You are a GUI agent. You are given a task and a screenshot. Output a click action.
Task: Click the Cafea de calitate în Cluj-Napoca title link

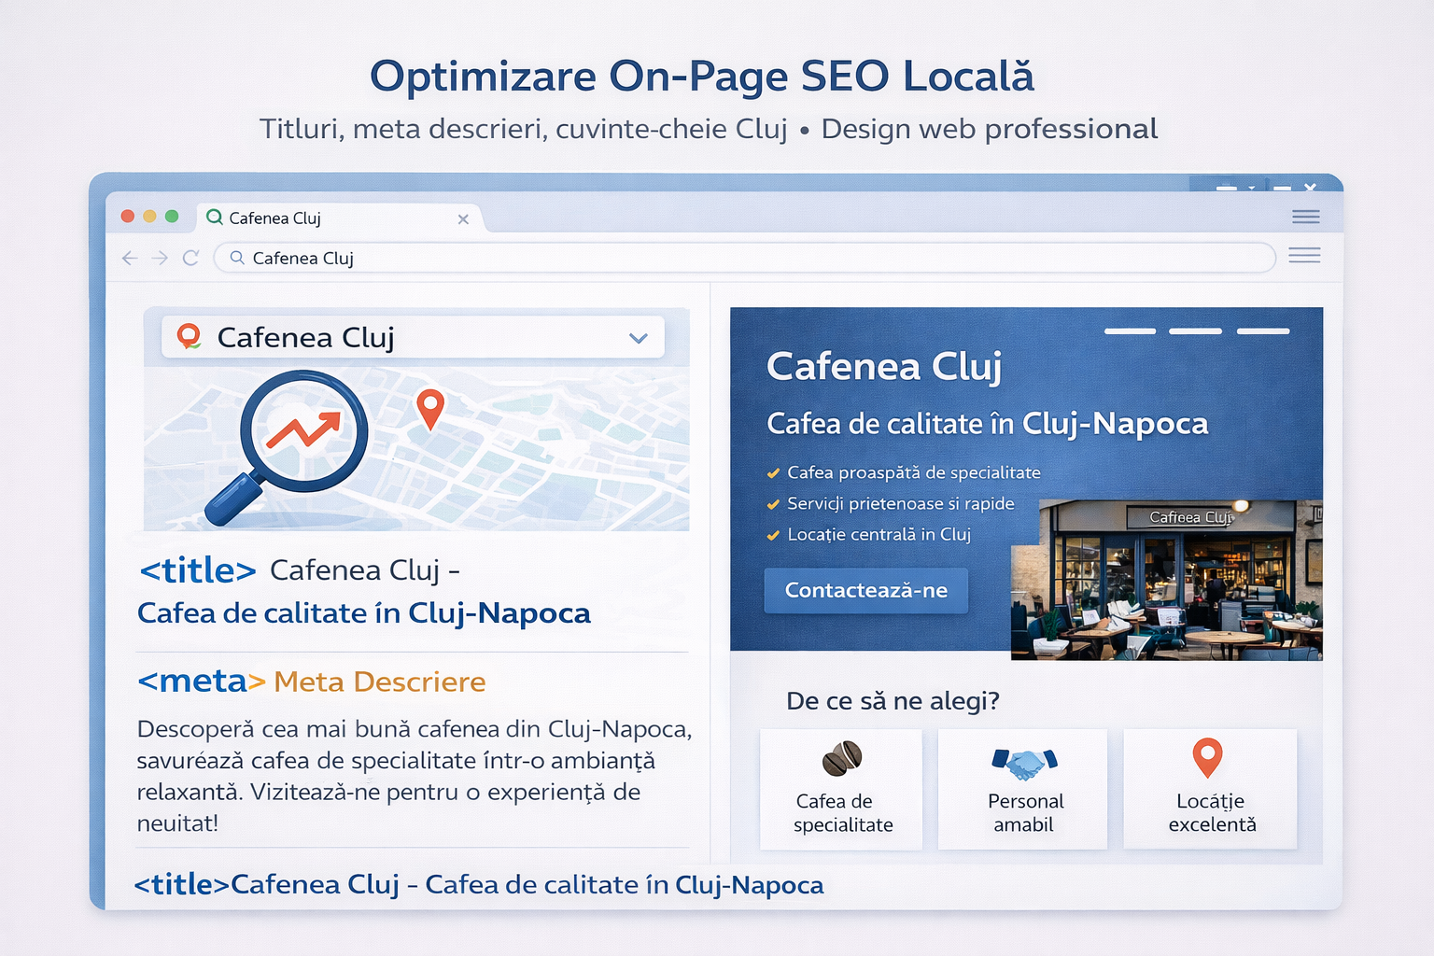tap(364, 613)
